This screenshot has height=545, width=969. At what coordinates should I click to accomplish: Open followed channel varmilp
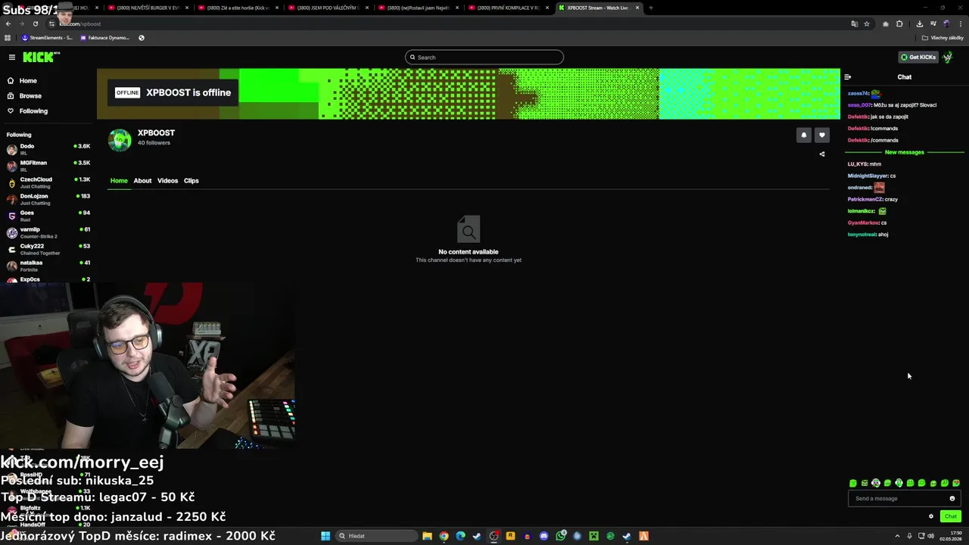[47, 232]
